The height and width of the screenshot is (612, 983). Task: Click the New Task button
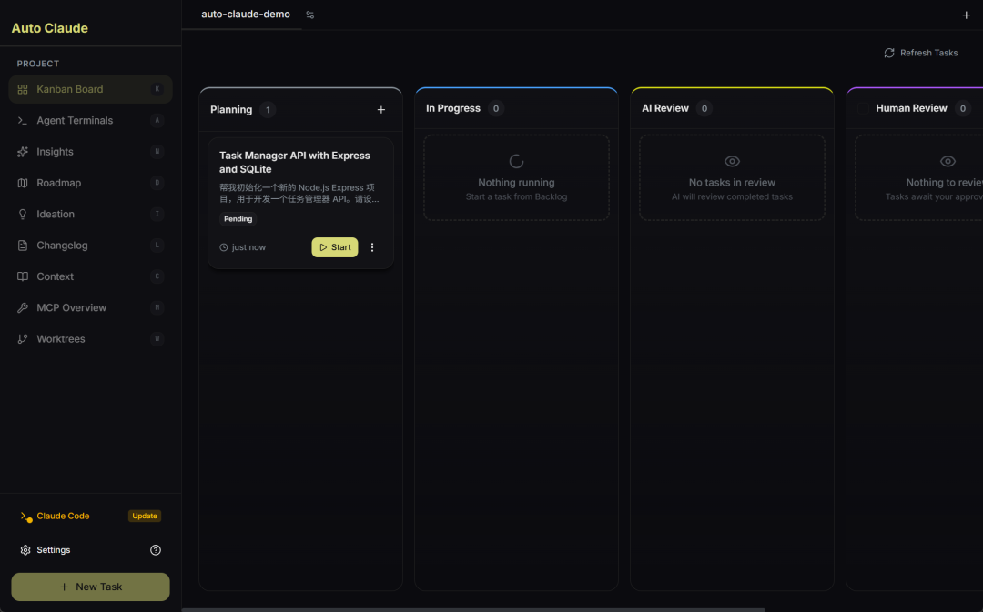click(90, 587)
